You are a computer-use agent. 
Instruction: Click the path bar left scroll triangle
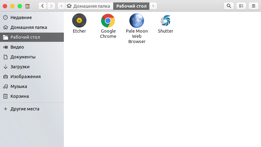[61, 6]
